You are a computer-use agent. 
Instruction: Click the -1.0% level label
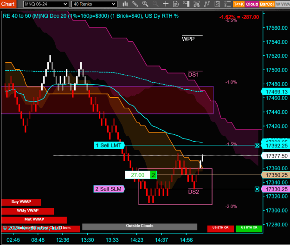point(231,82)
